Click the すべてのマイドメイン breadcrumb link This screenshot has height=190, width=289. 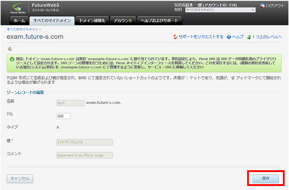pyautogui.click(x=23, y=29)
